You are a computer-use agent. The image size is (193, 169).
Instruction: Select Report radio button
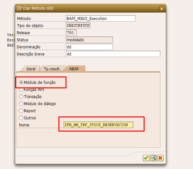pyautogui.click(x=21, y=111)
